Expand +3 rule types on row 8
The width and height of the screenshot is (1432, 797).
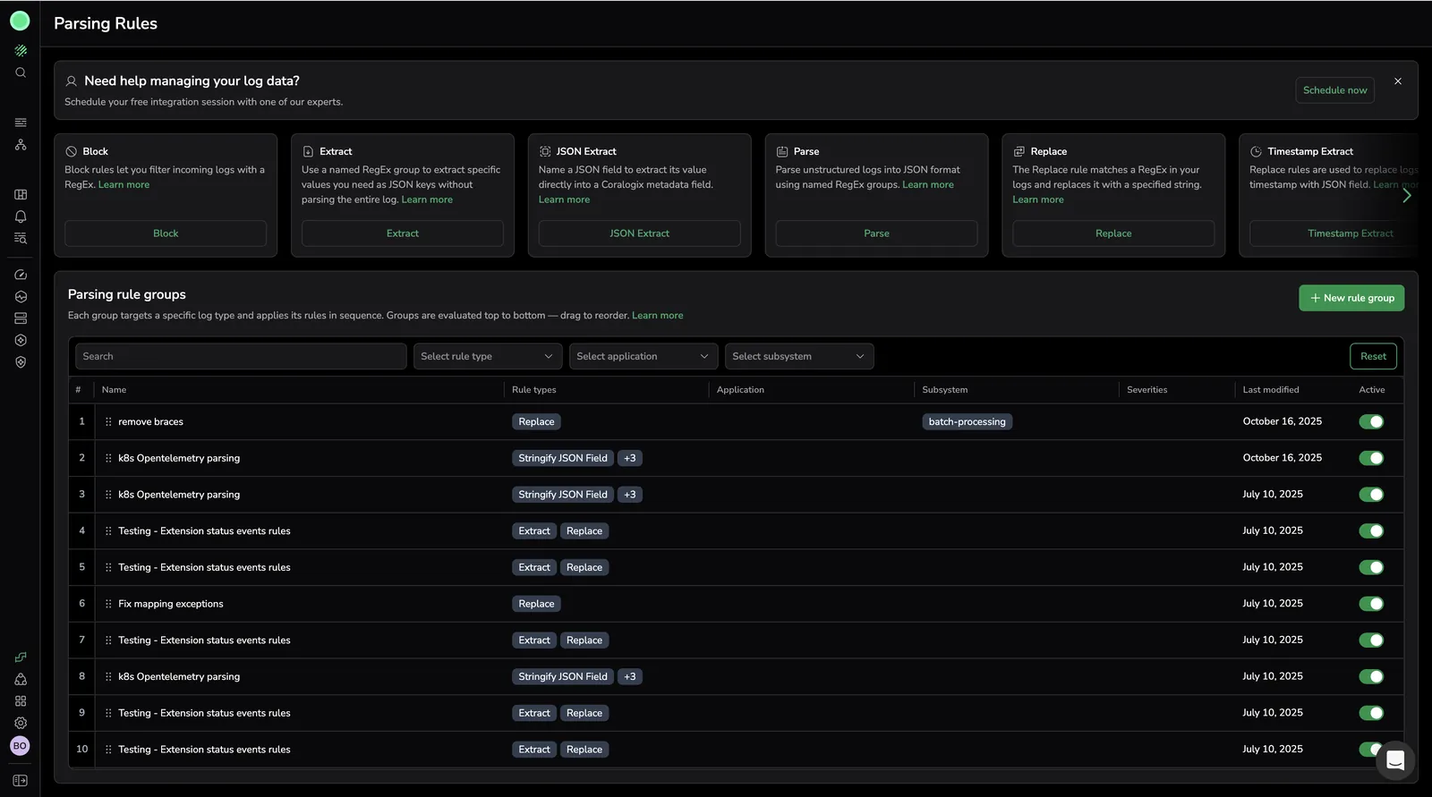click(x=630, y=677)
